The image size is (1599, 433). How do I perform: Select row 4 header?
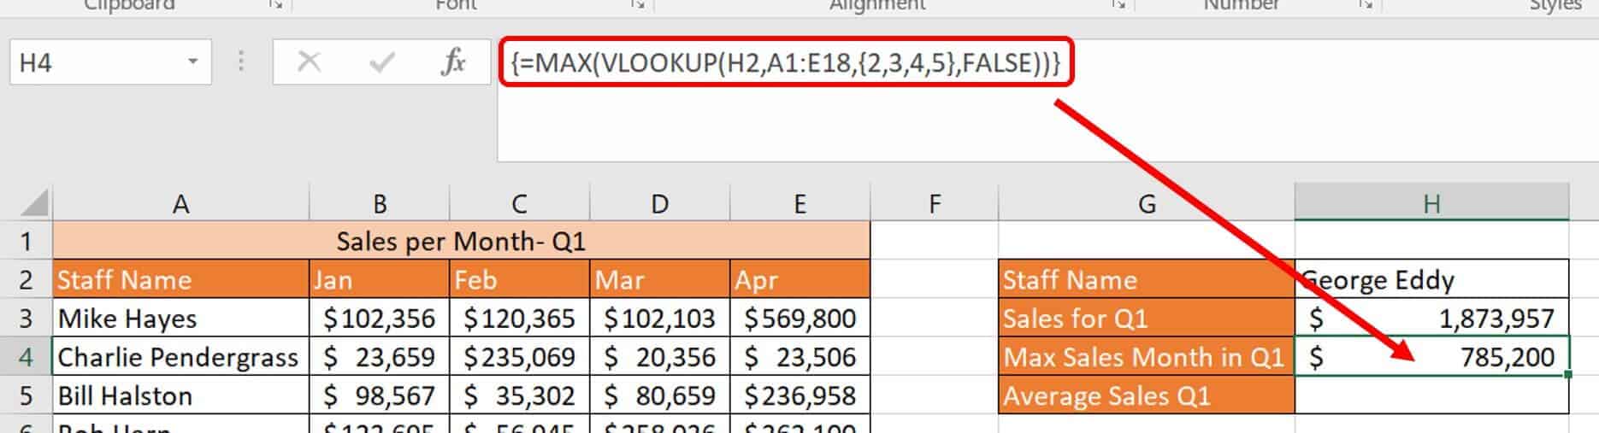(26, 357)
